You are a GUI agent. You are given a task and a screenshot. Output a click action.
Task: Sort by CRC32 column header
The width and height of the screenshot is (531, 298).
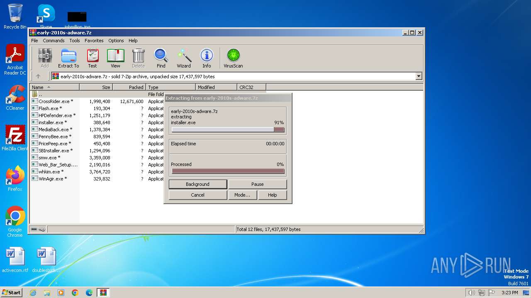(x=251, y=87)
